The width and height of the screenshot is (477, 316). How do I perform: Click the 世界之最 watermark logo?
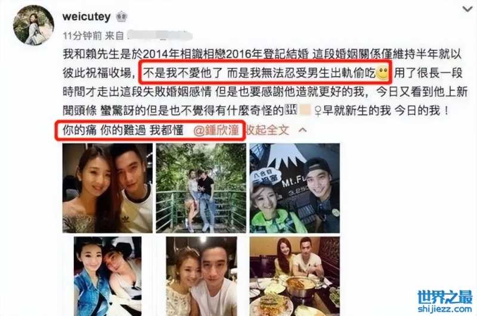(445, 296)
